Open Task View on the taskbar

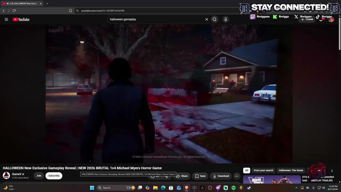140,188
